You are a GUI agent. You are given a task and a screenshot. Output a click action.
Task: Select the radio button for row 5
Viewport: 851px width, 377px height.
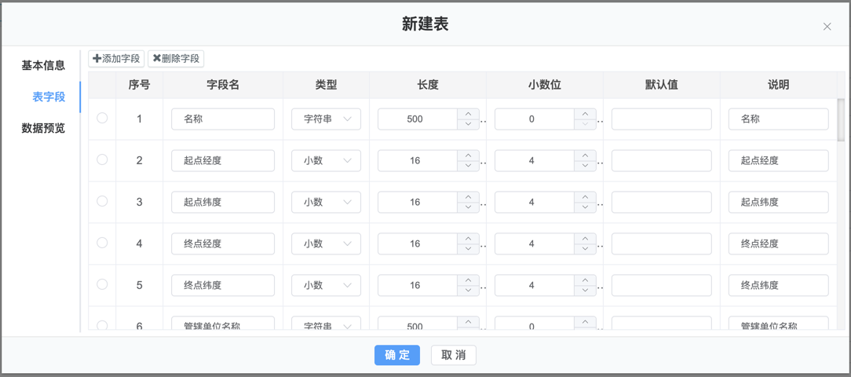click(x=102, y=284)
